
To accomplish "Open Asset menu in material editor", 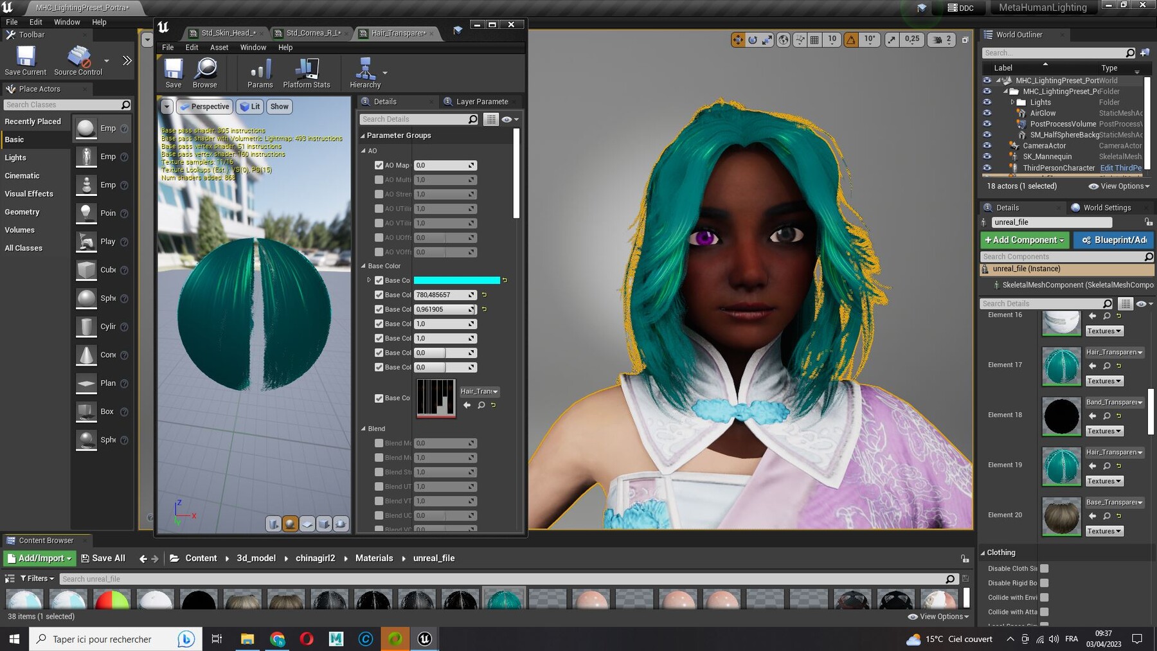I will [219, 48].
